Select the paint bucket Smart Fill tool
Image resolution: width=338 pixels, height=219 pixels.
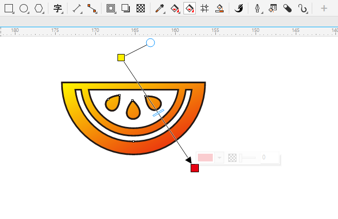pyautogui.click(x=175, y=8)
